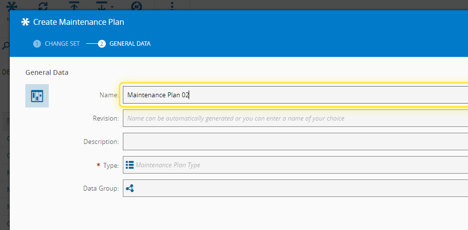Click the circular slashed toolbar icon
The width and height of the screenshot is (468, 230).
point(136,5)
